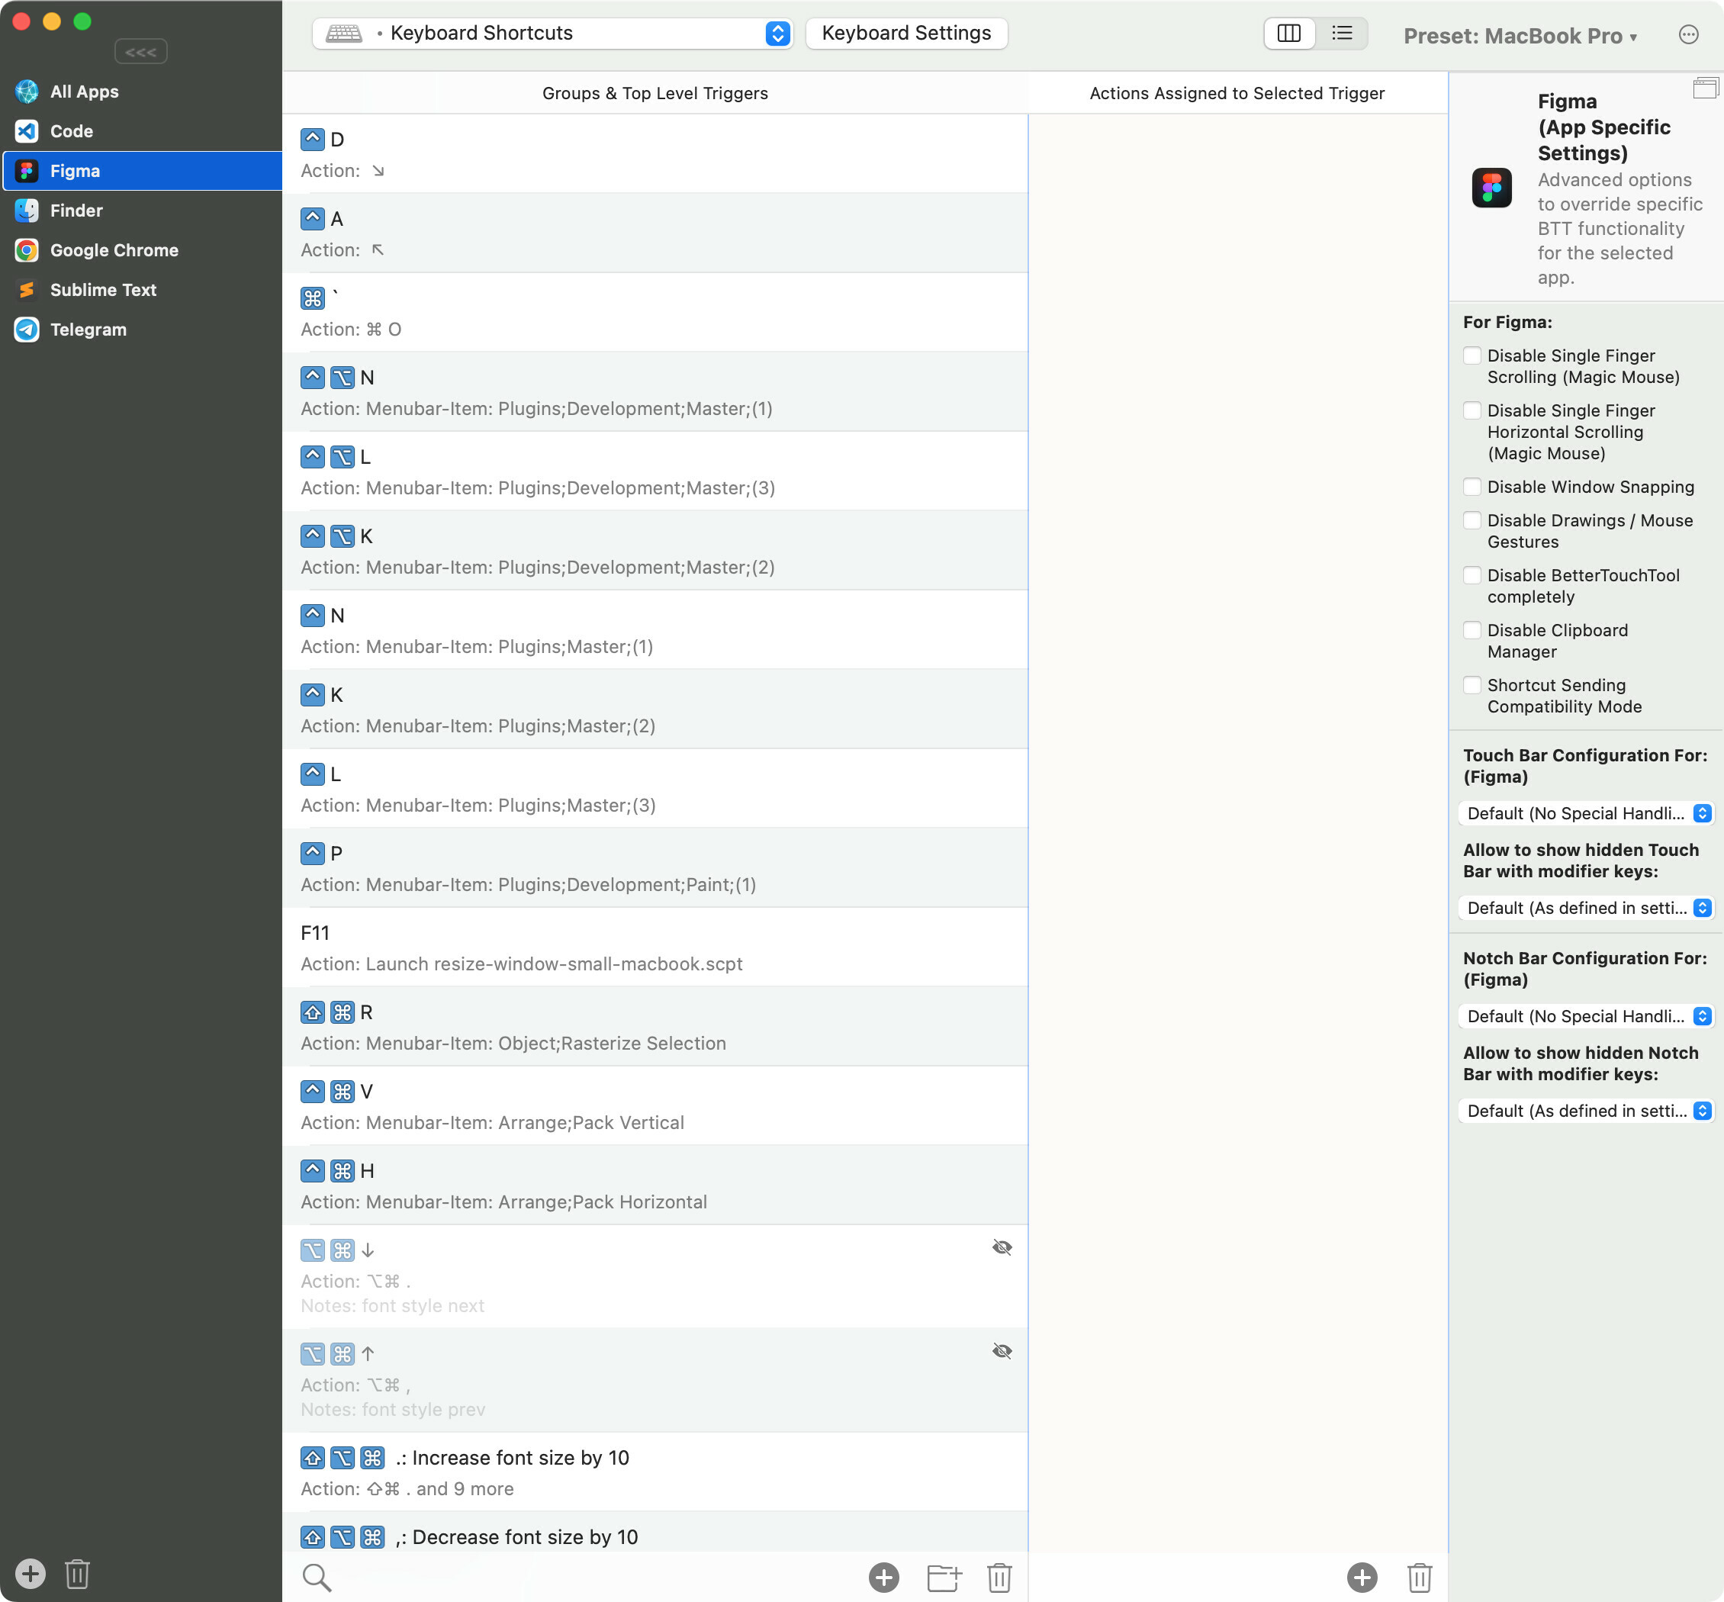Select Google Chrome in sidebar

pos(141,250)
